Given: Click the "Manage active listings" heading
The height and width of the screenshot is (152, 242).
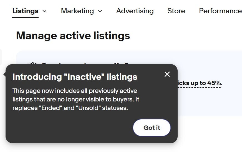Looking at the screenshot, I should (x=73, y=36).
